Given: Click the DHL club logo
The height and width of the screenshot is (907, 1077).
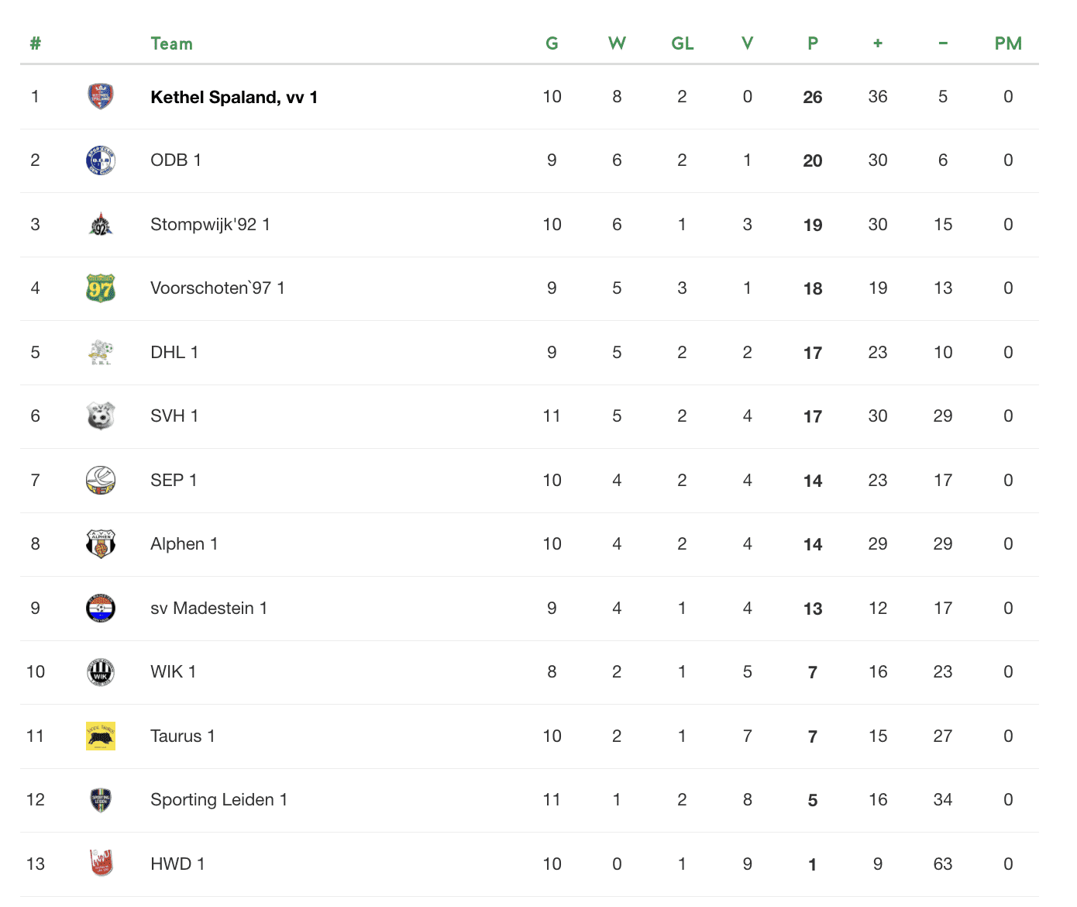Looking at the screenshot, I should tap(101, 352).
